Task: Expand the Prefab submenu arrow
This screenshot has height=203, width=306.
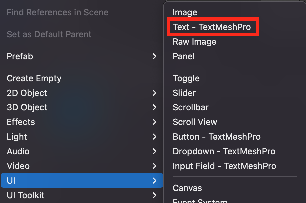Action: [x=154, y=56]
